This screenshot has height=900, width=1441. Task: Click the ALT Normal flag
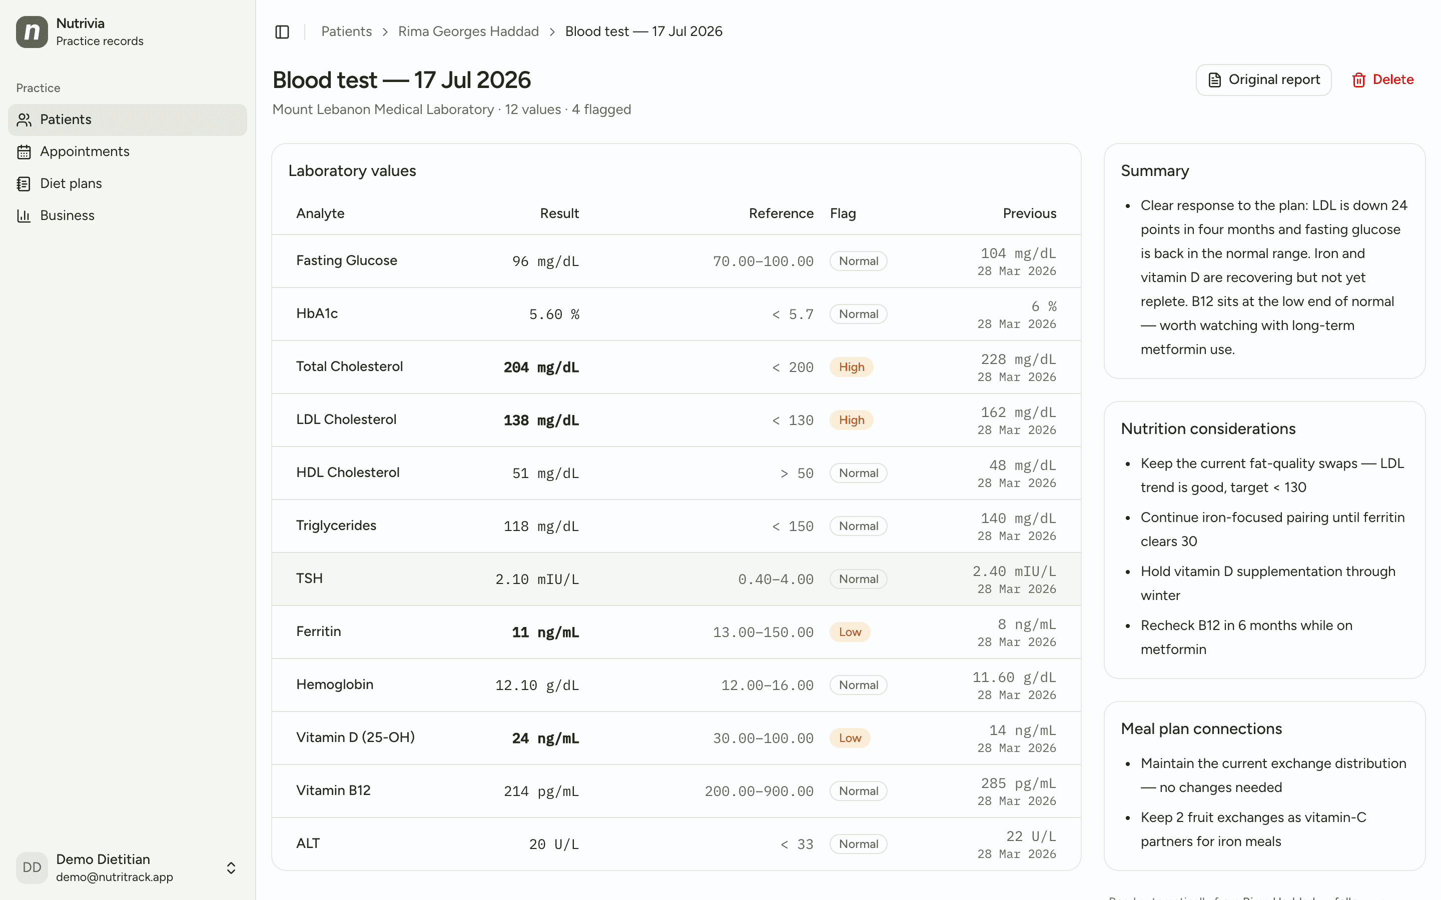[858, 844]
